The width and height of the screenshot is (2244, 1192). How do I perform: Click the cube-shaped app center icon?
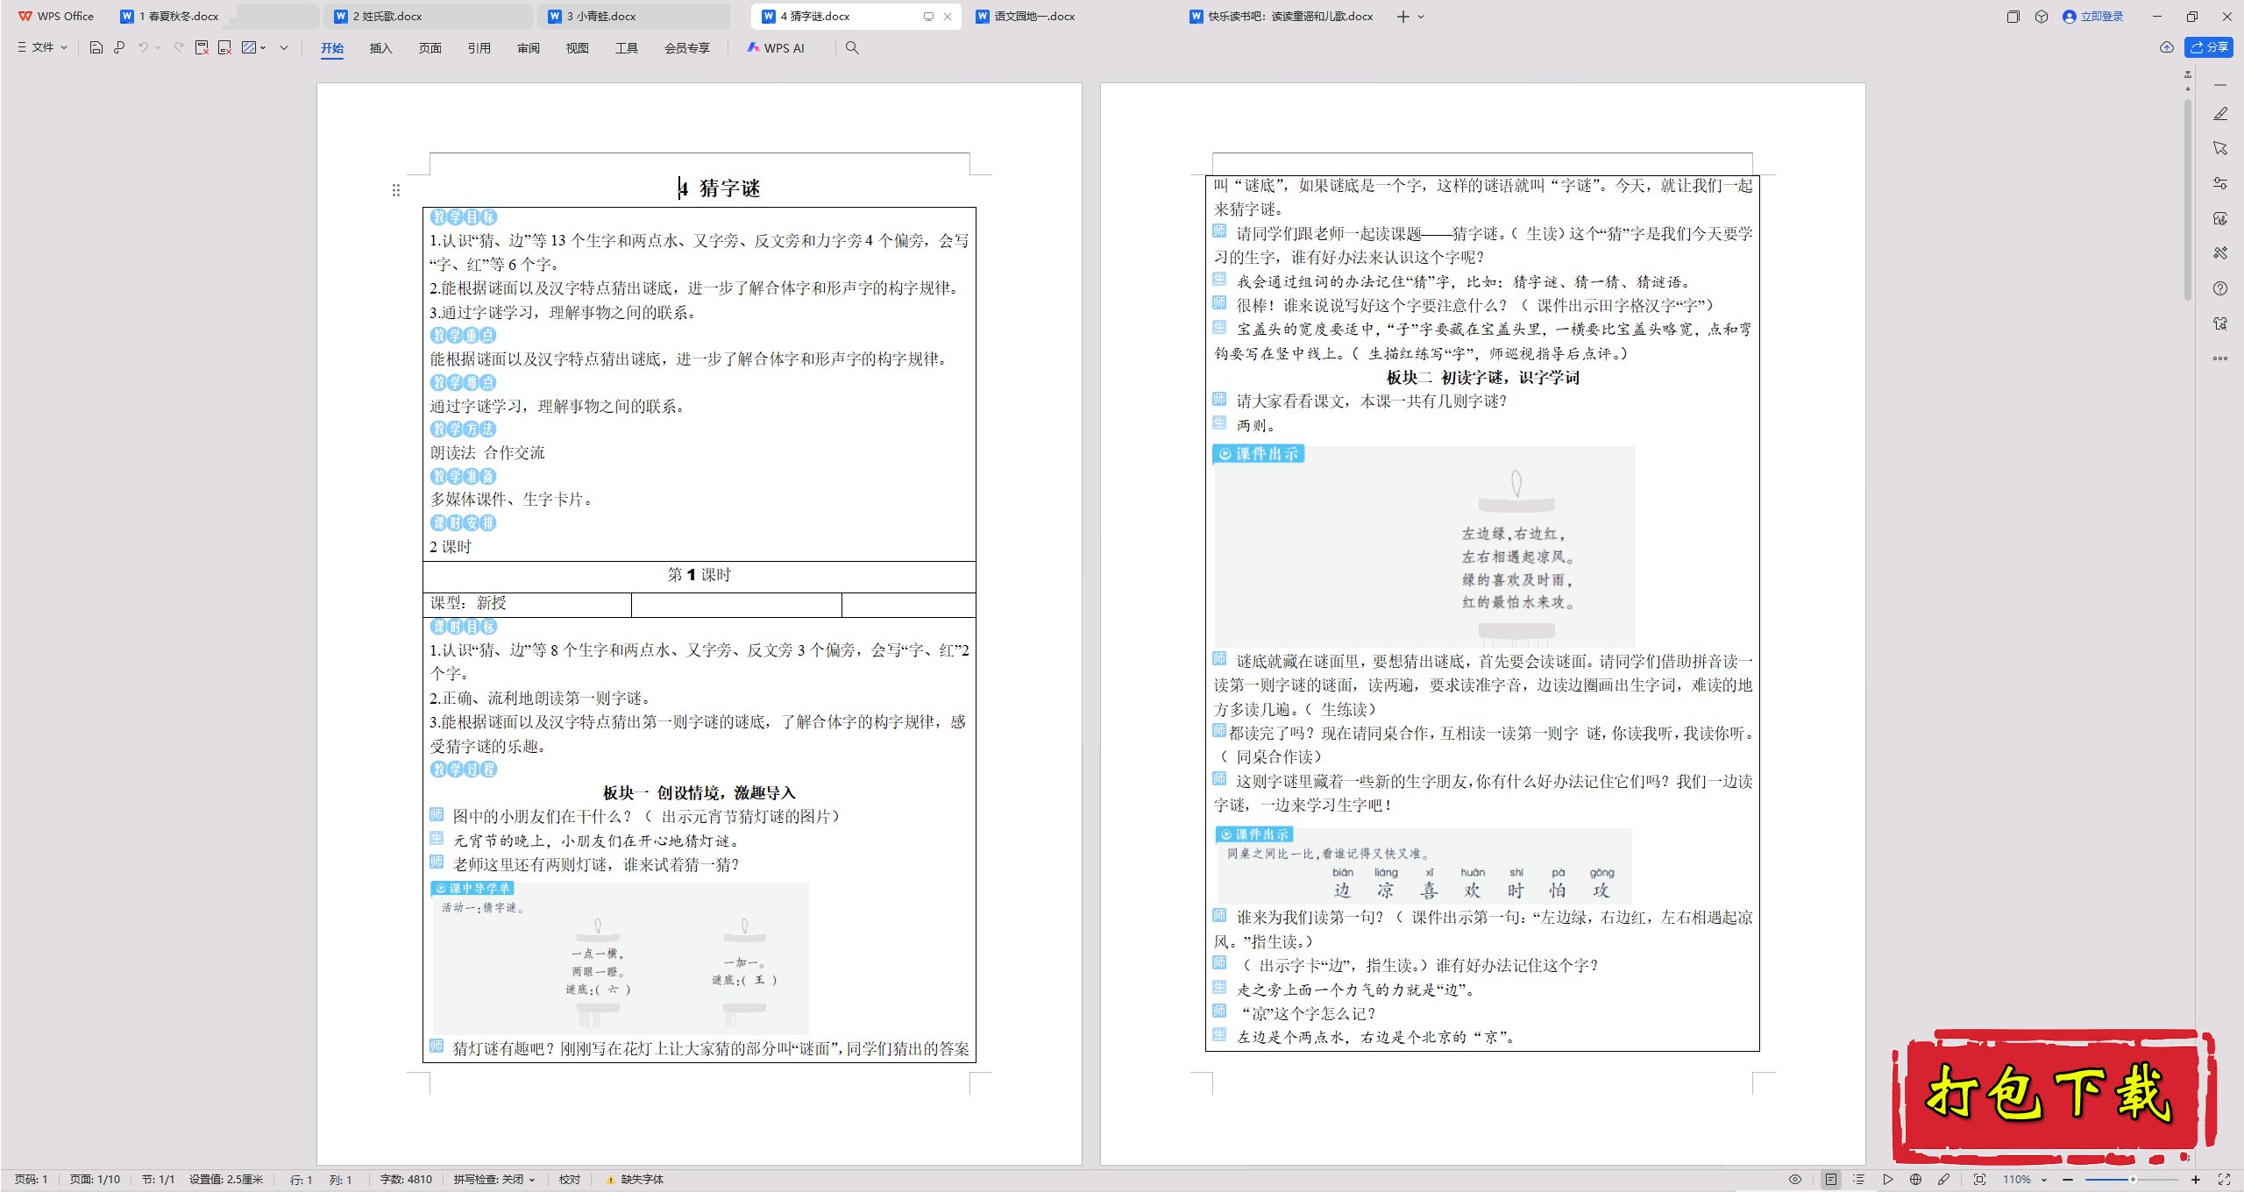coord(2042,16)
